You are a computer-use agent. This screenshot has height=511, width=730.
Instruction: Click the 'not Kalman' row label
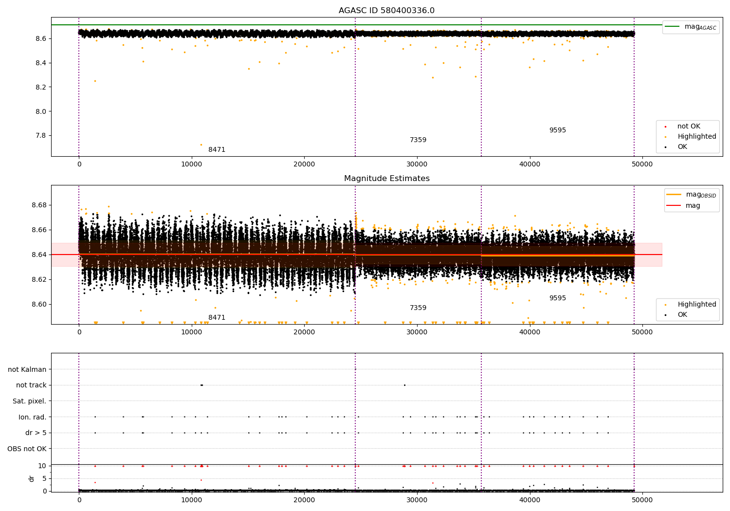[x=27, y=369]
